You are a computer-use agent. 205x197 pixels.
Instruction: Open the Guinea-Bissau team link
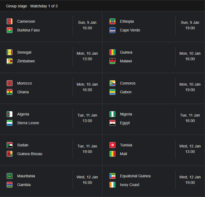coord(30,154)
